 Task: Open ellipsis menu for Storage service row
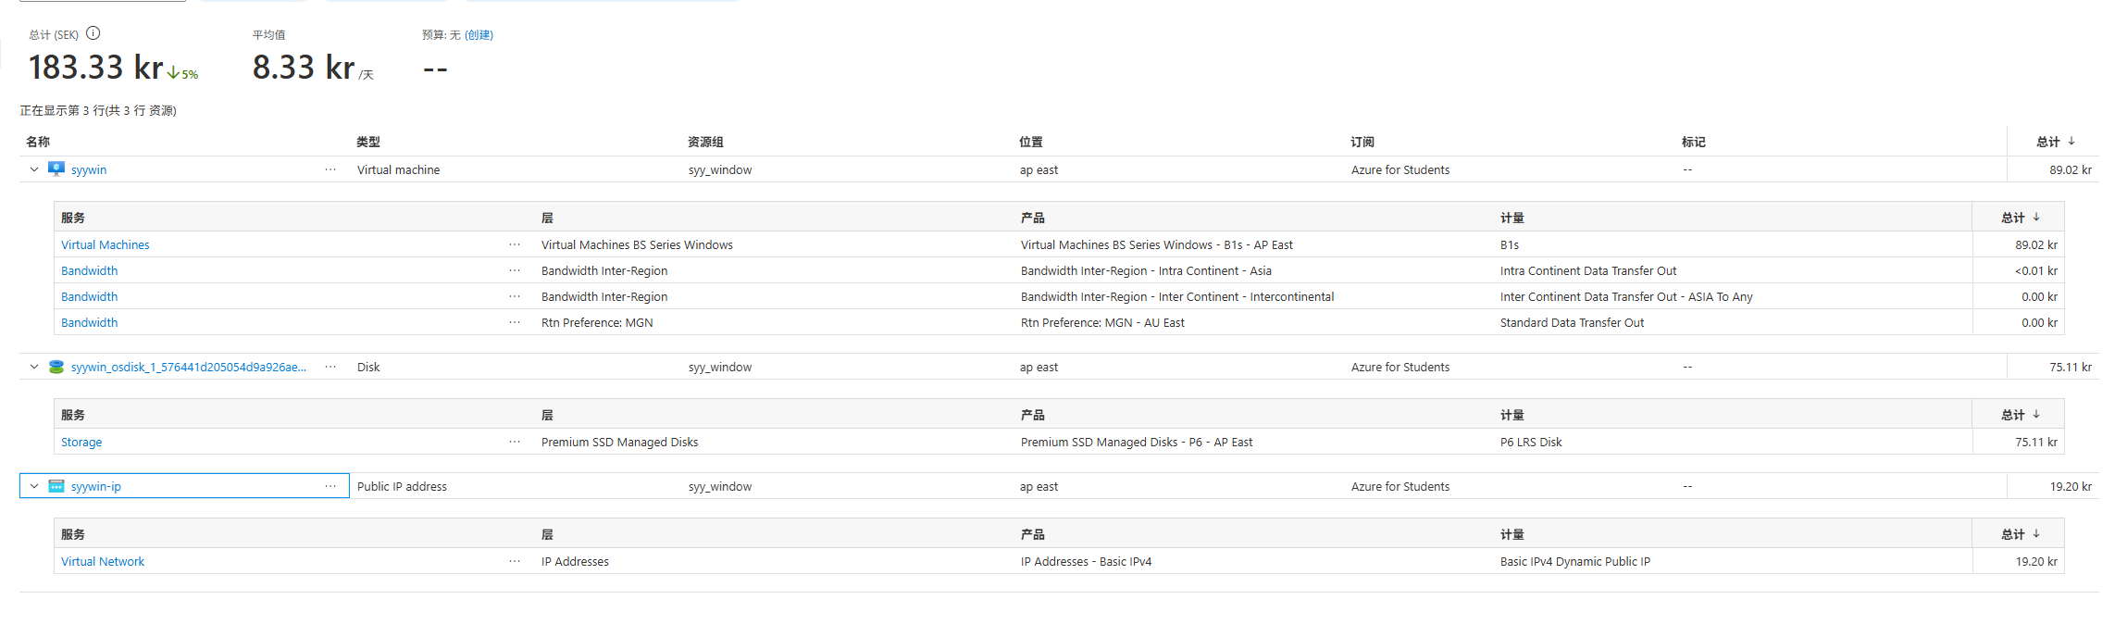(515, 442)
